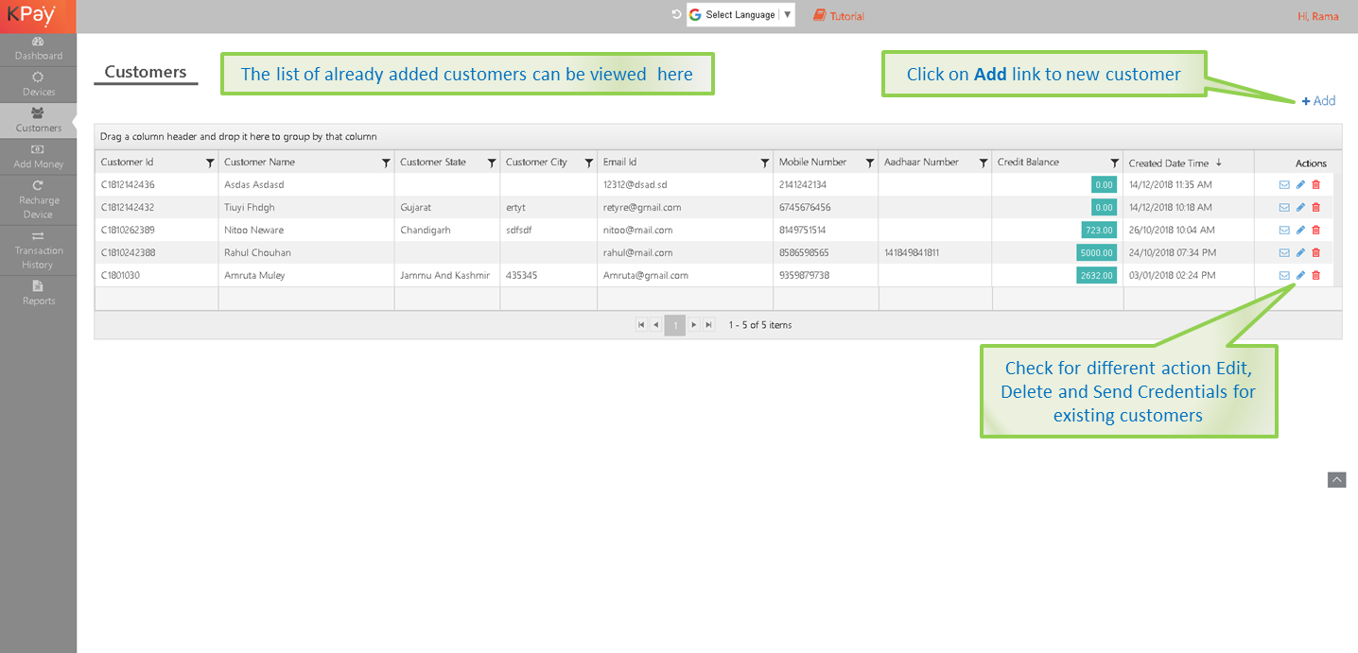Open filter for Customer Name column
Viewport: 1358px width, 653px height.
(x=386, y=163)
